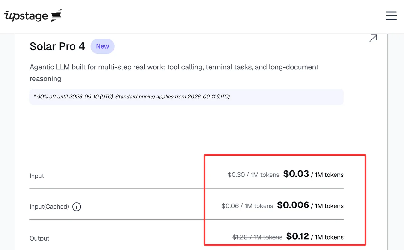Viewport: 404px width, 250px height.
Task: Open the hamburger navigation menu
Action: pyautogui.click(x=391, y=15)
